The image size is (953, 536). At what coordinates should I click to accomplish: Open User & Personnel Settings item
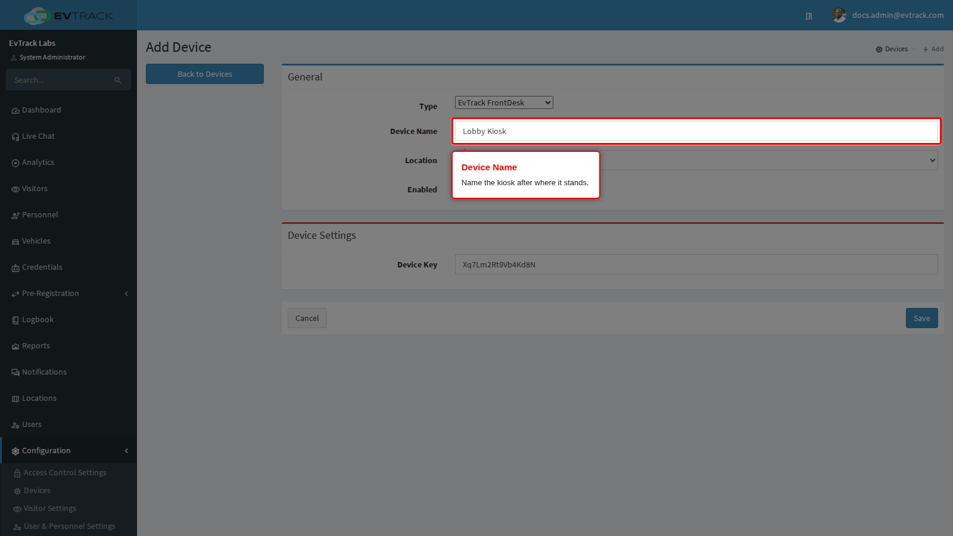tap(68, 526)
